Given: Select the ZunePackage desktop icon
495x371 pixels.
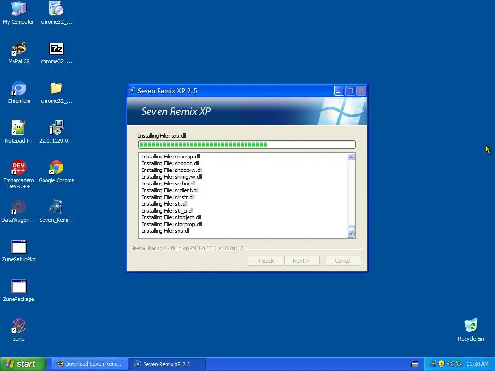Looking at the screenshot, I should (x=19, y=290).
